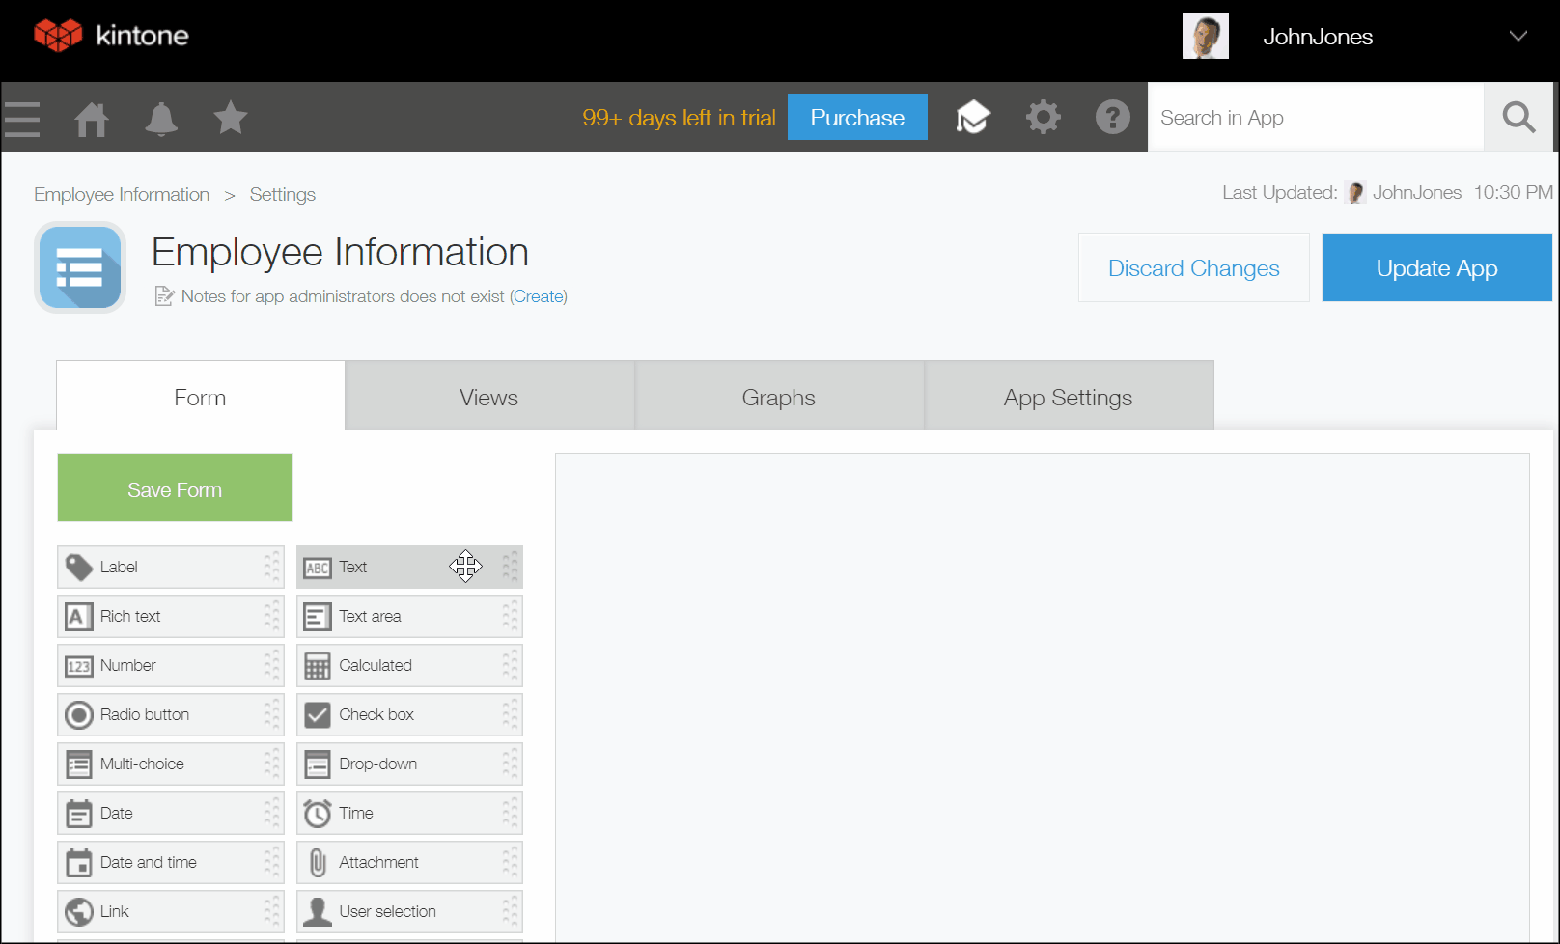This screenshot has width=1560, height=944.
Task: Click the Save Form button
Action: point(175,488)
